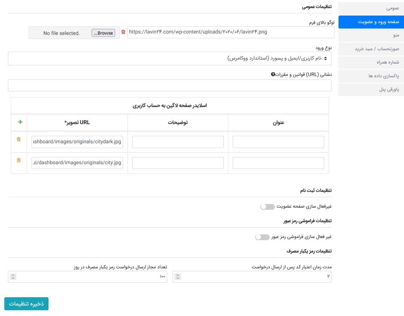Click the Browse file button
404x316 pixels.
(103, 33)
